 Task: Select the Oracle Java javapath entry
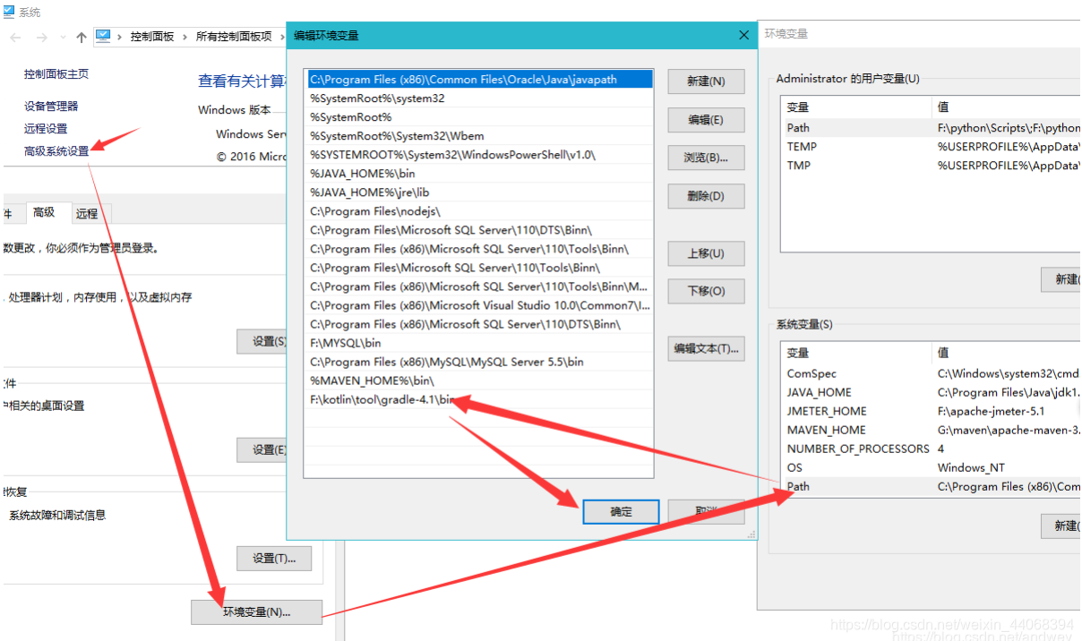[x=479, y=80]
